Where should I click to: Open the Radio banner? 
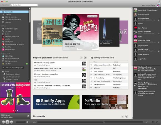tap(105, 102)
